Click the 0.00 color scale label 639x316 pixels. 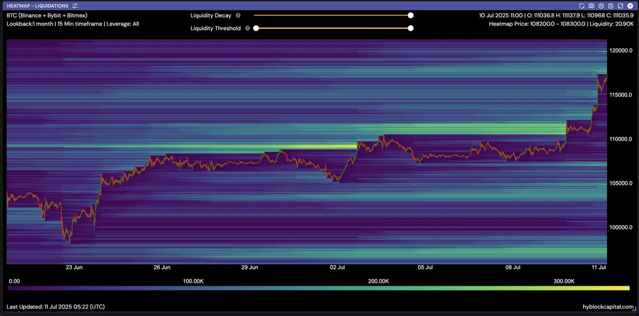14,281
